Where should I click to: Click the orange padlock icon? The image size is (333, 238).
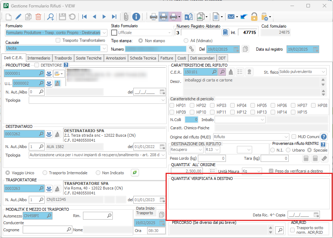(254, 17)
